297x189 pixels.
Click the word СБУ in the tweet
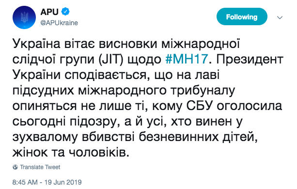pos(199,106)
